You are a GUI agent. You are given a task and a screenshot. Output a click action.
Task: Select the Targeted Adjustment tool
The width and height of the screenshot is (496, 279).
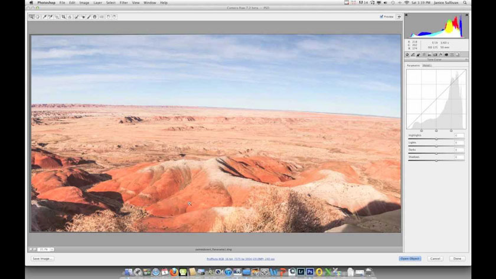point(57,17)
